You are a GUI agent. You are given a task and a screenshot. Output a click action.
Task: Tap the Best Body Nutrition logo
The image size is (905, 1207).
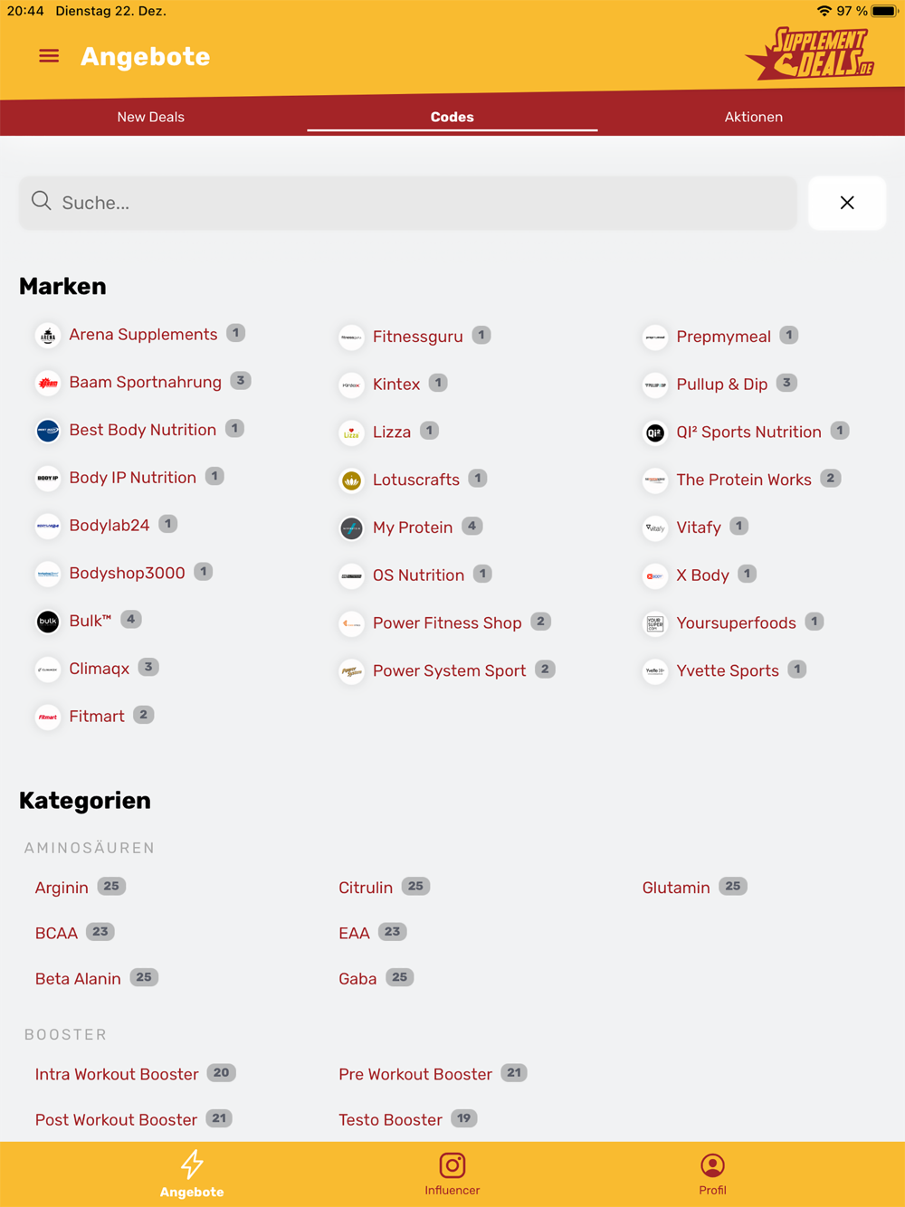click(48, 431)
